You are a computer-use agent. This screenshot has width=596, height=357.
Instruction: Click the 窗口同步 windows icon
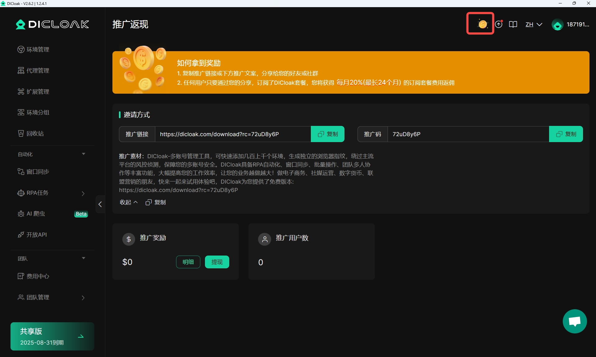(21, 172)
